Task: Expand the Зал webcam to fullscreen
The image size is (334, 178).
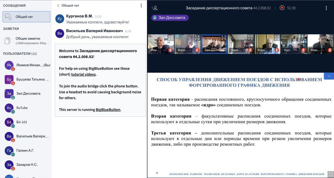Action: click(224, 38)
